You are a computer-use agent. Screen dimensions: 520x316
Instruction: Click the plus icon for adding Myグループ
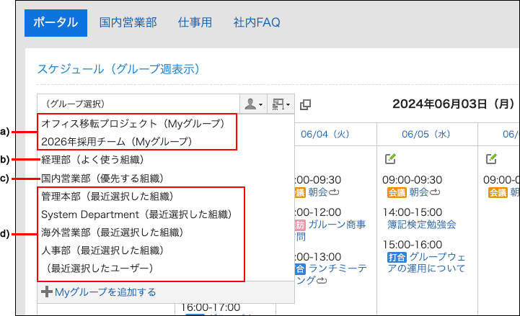coord(47,292)
